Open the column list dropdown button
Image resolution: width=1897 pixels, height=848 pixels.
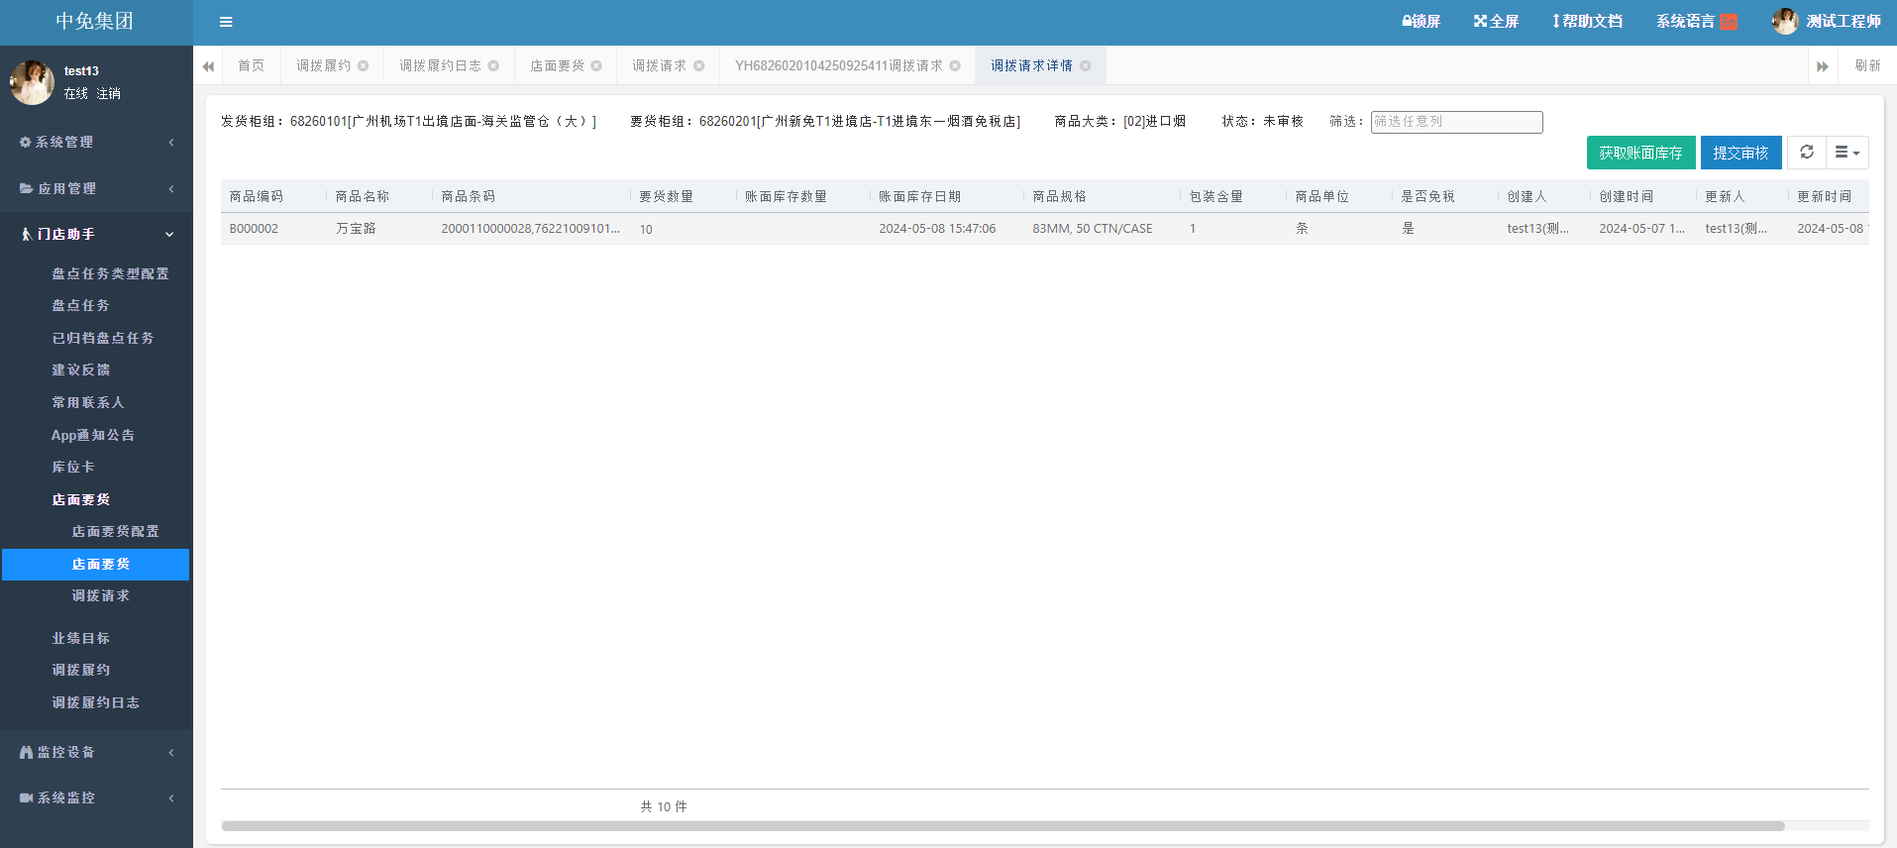pos(1846,153)
